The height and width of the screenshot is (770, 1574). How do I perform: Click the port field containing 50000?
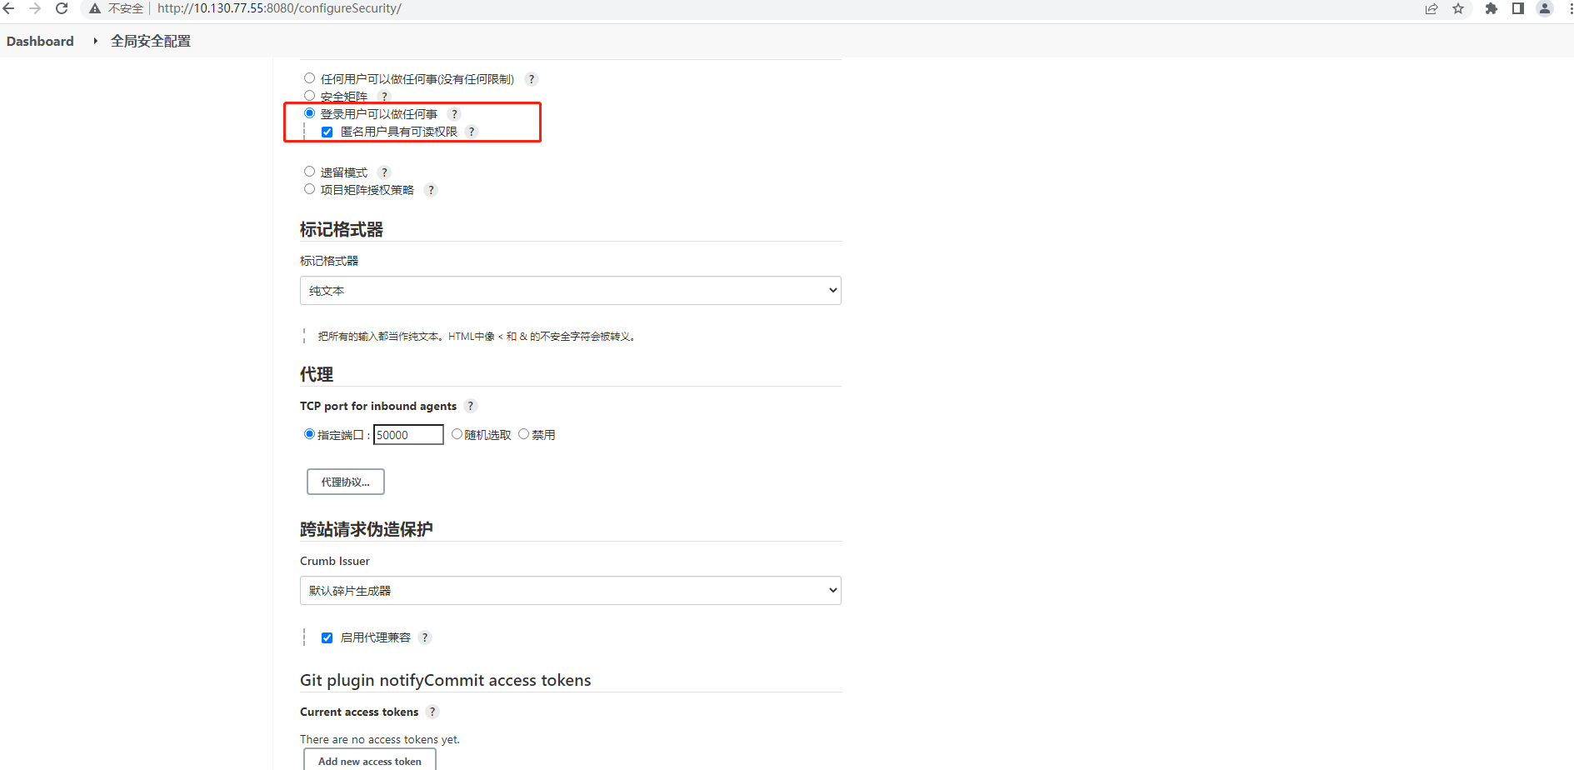[408, 435]
